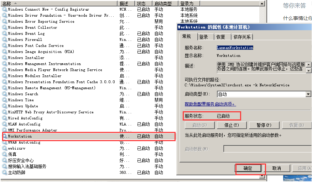Click the gear icon for Windows Connect Now service

(4, 9)
